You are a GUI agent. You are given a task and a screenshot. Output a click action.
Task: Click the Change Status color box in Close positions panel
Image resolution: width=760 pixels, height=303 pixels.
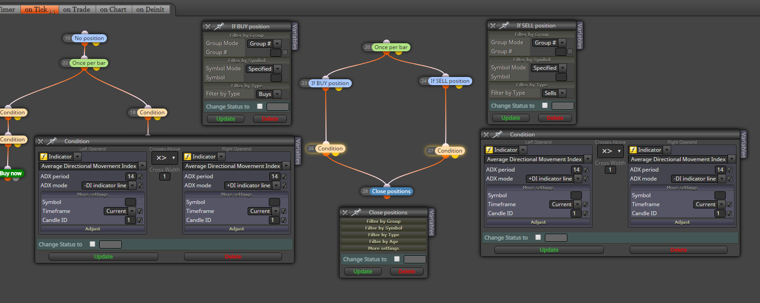[415, 259]
